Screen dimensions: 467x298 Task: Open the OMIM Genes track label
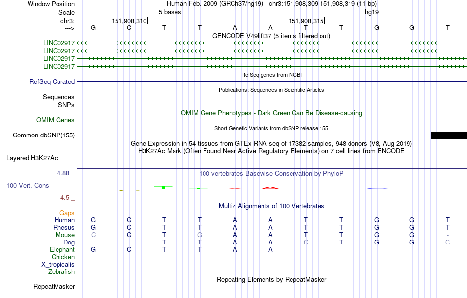point(56,120)
